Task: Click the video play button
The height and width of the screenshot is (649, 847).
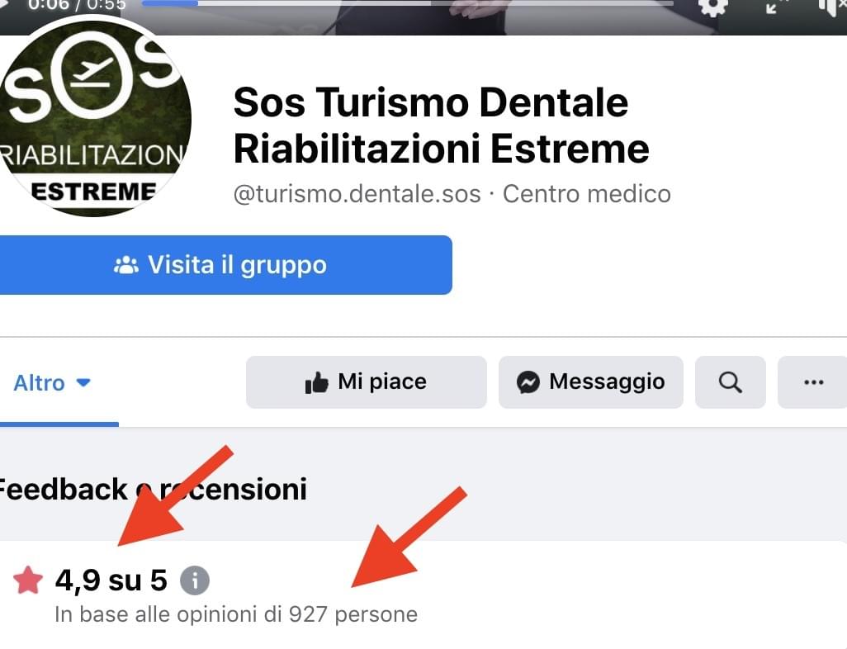Action: [4, 4]
